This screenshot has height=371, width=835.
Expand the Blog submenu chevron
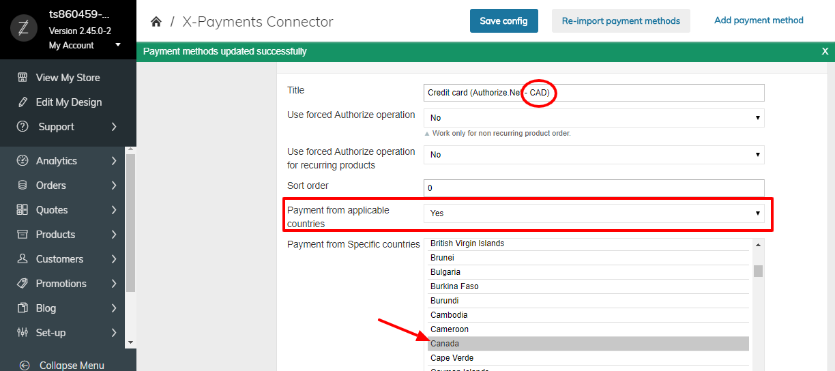(x=114, y=308)
